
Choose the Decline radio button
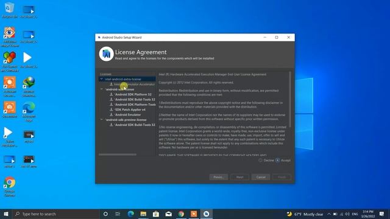tap(260, 160)
